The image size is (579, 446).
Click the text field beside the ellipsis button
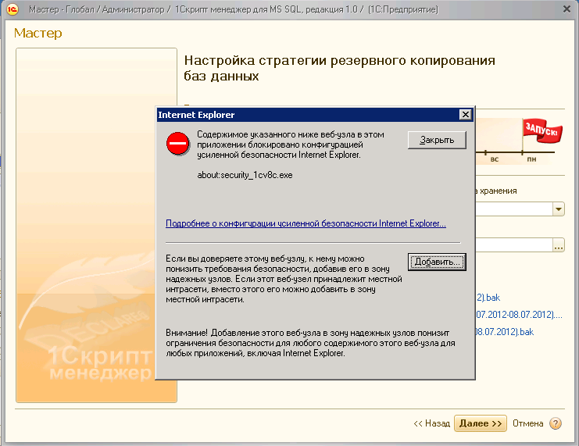[x=513, y=244]
